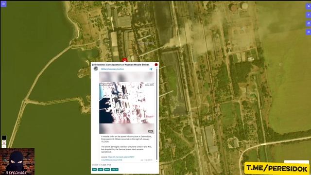Click the popup title Zelenodolsk Consequences text
Viewport: 311px width, 175px height.
coord(121,65)
